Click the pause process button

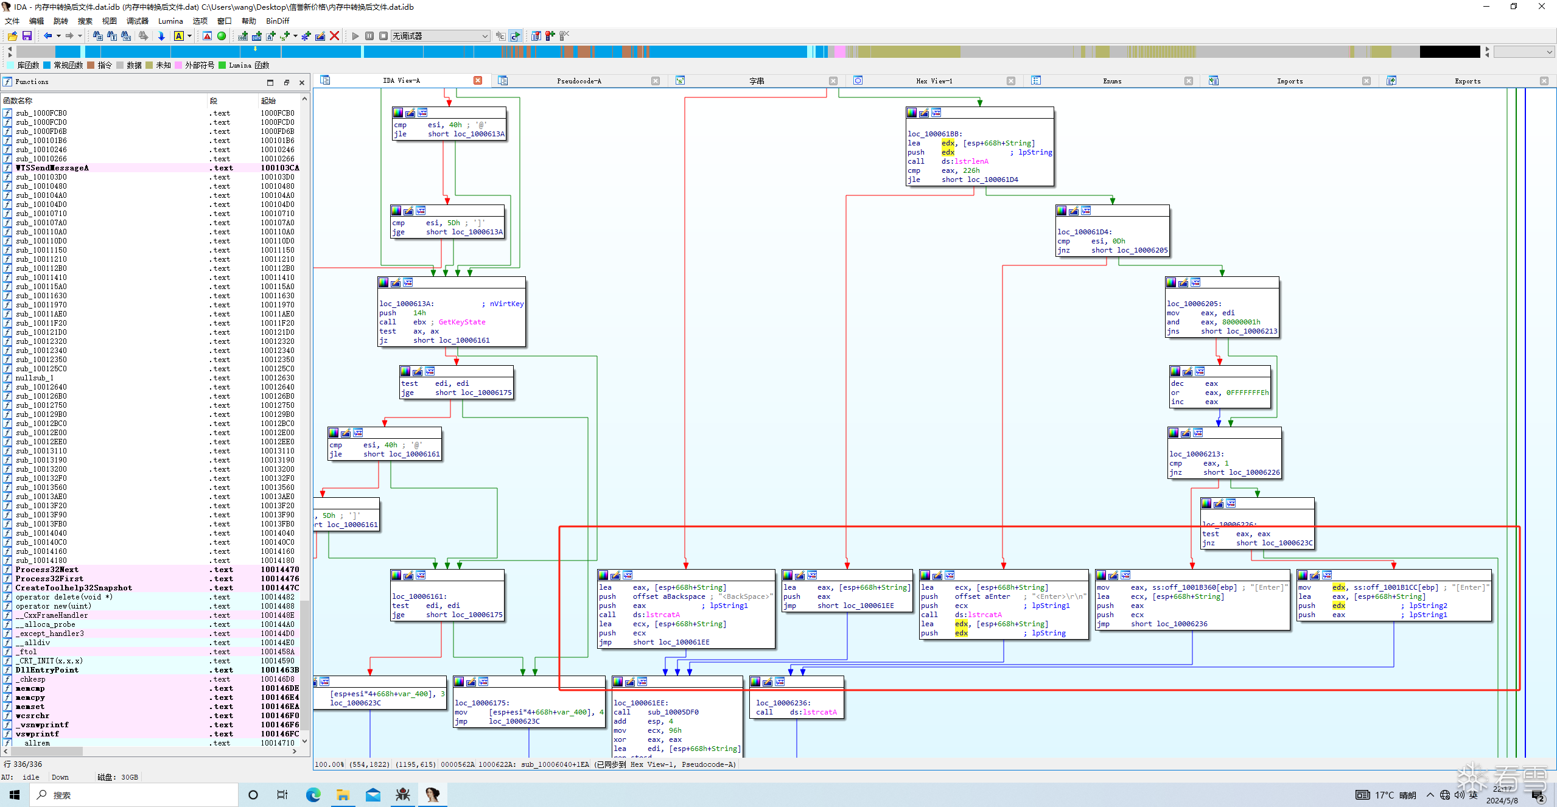pos(369,36)
